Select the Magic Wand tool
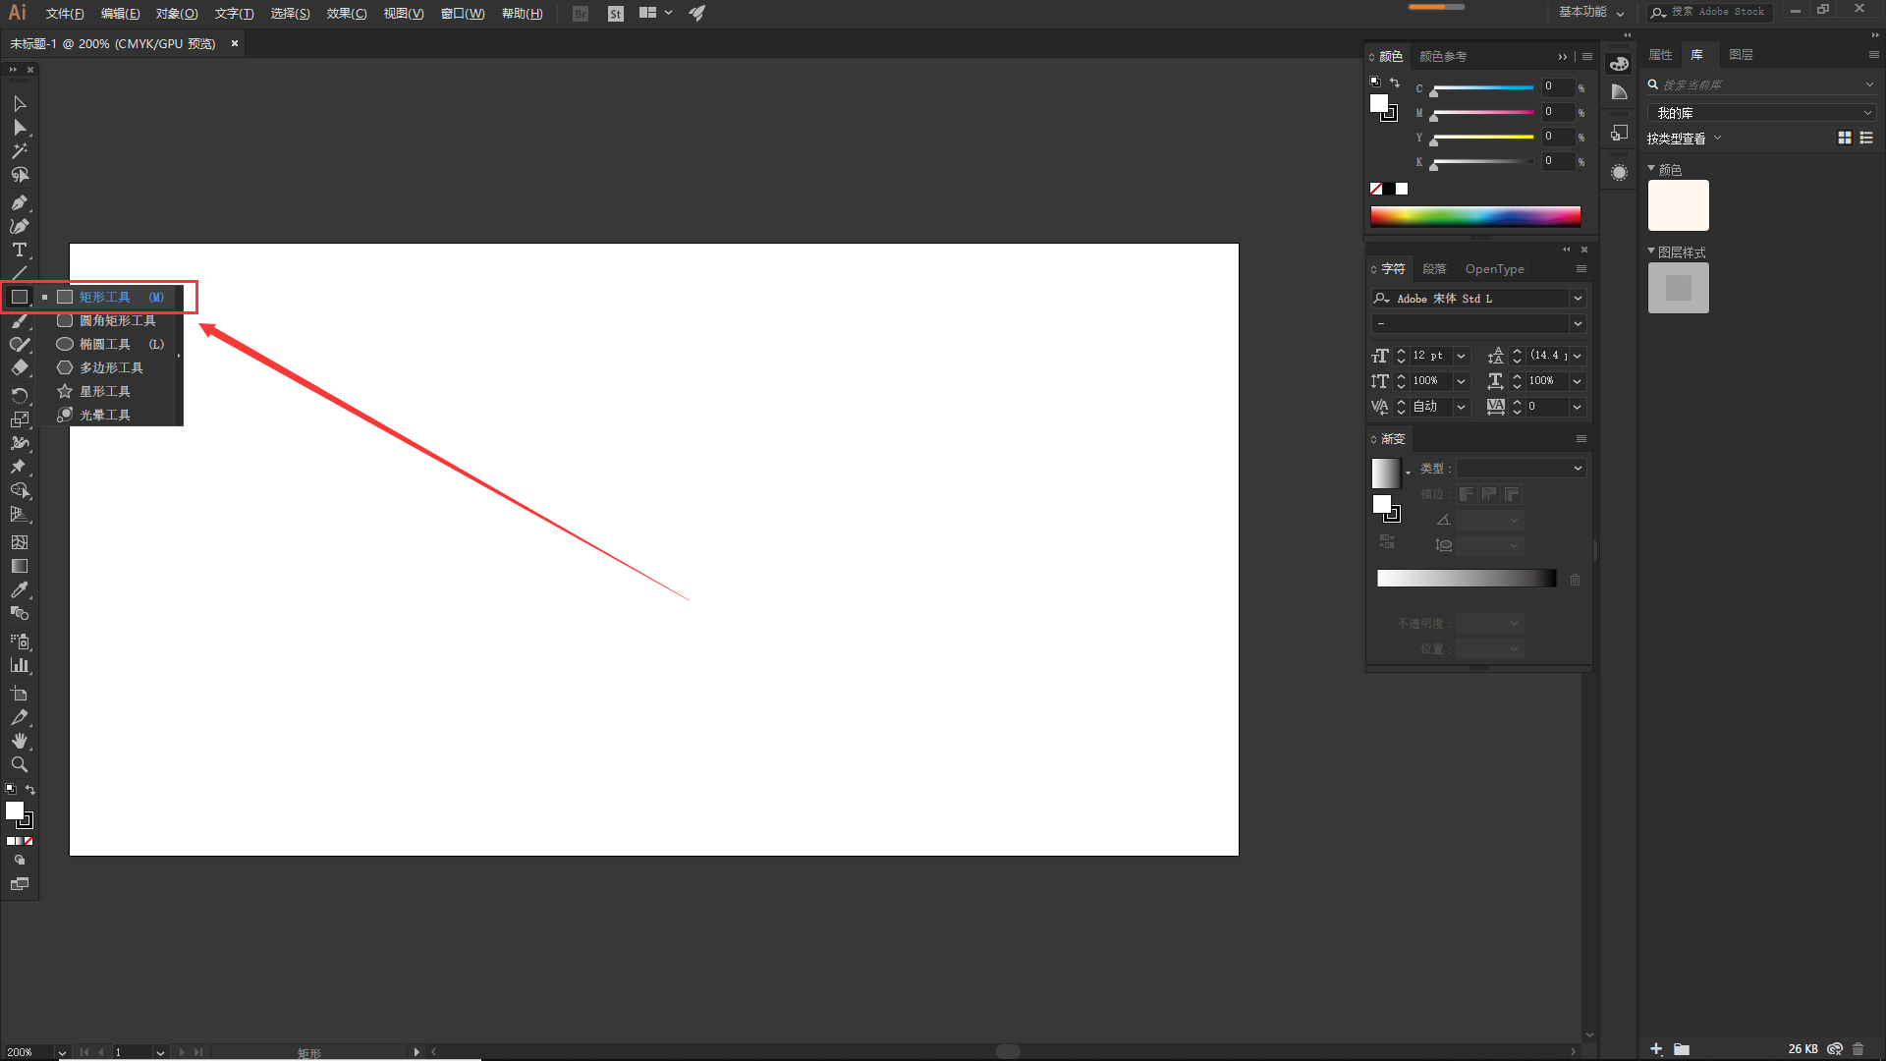The width and height of the screenshot is (1886, 1061). click(x=19, y=151)
